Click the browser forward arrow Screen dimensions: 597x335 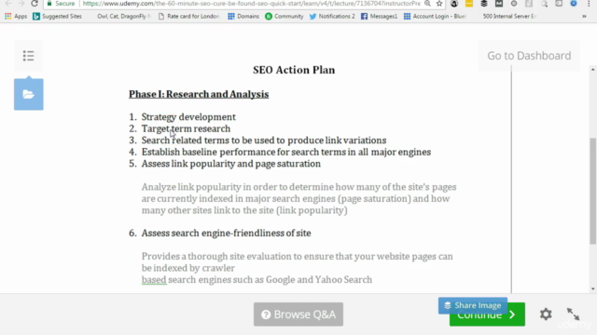21,4
